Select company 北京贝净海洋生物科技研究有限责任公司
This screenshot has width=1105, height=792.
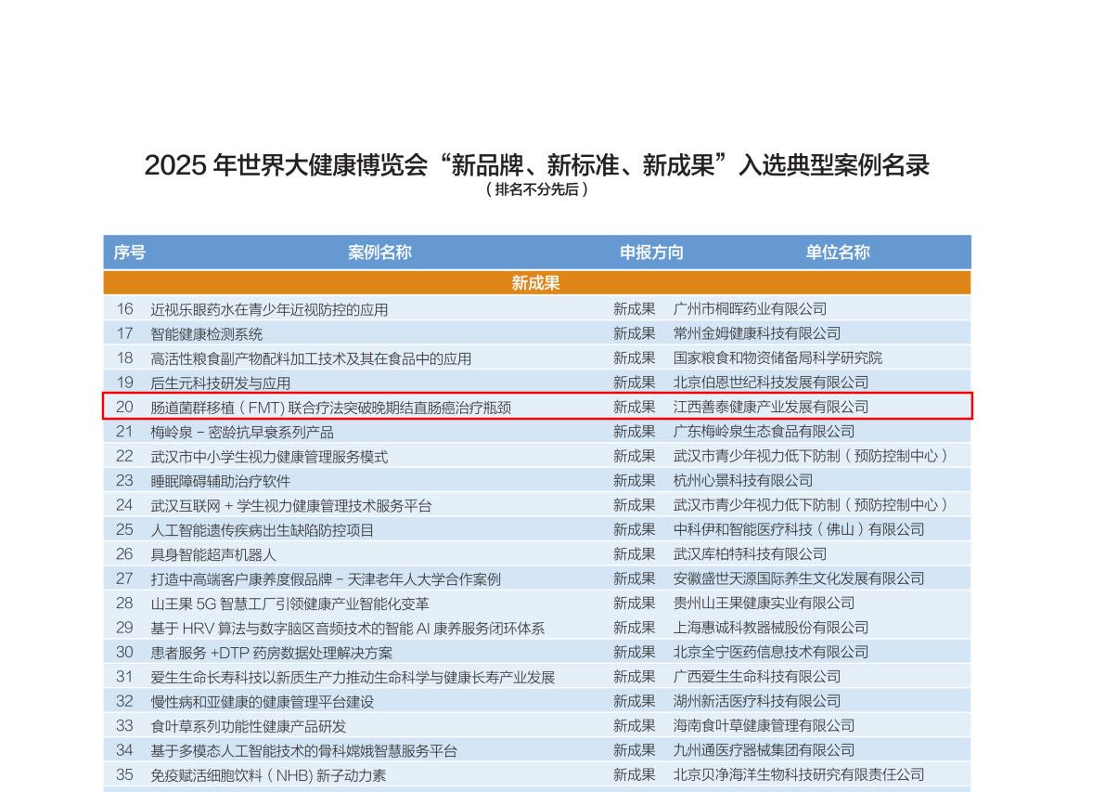tap(799, 775)
